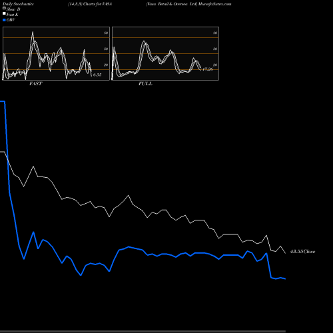333x333 pixels.
Task: Click the 20 level label in FULL chart
Action: [x=215, y=65]
